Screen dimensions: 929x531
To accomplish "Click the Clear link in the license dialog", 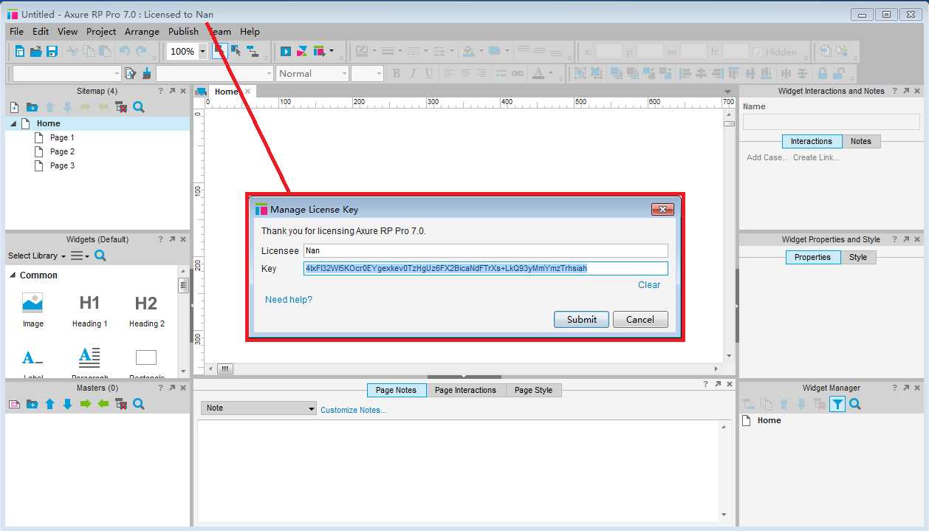I will point(649,284).
